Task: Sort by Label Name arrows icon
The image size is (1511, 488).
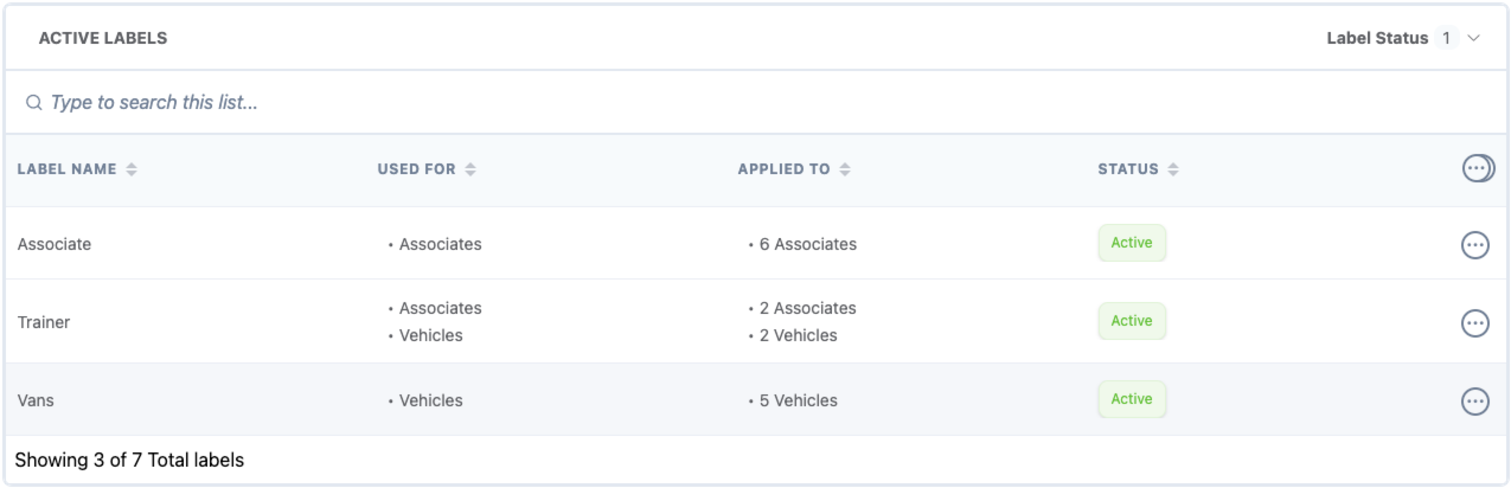Action: pos(132,169)
